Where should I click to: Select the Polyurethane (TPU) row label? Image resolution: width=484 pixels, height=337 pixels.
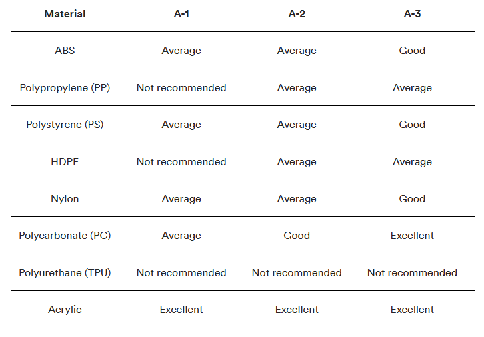[65, 273]
